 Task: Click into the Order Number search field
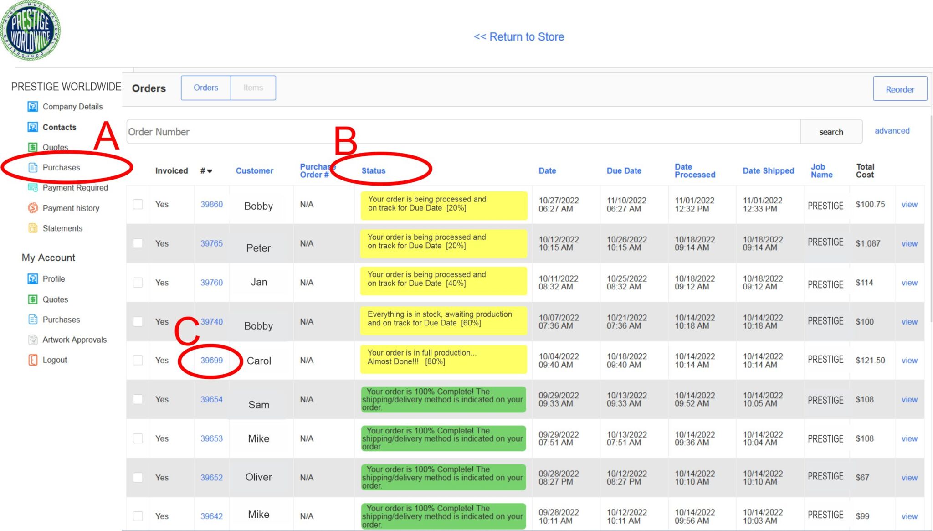(462, 132)
